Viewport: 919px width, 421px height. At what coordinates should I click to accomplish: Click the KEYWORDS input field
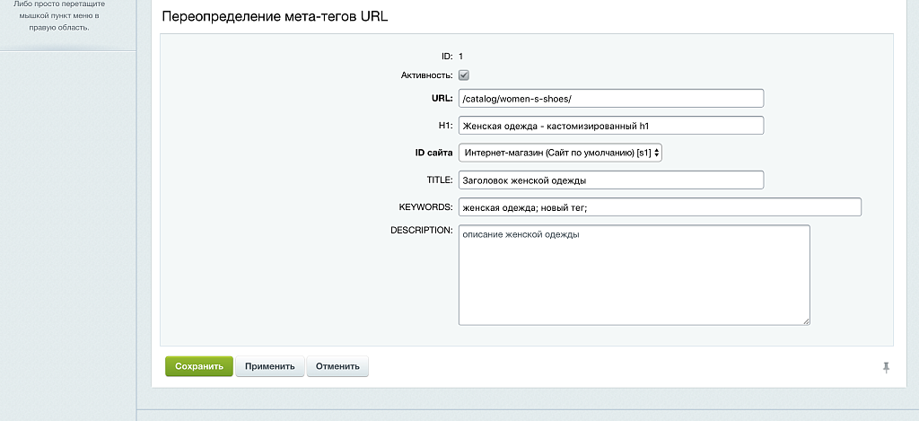pos(660,207)
